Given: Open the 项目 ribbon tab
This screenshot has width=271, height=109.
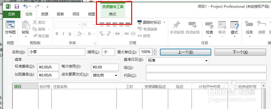Looking at the screenshot, I should pos(76,14).
